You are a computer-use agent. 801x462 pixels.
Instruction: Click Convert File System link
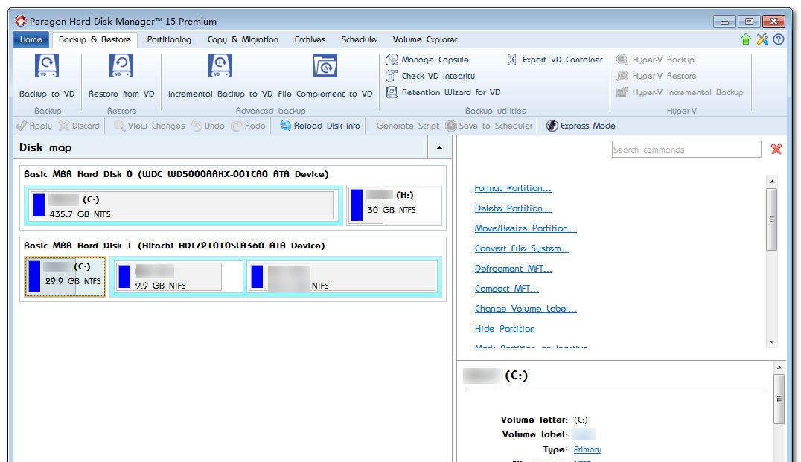[522, 248]
